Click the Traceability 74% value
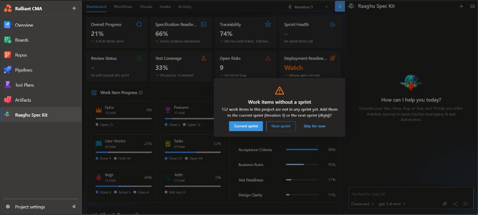478x215 pixels. tap(226, 34)
